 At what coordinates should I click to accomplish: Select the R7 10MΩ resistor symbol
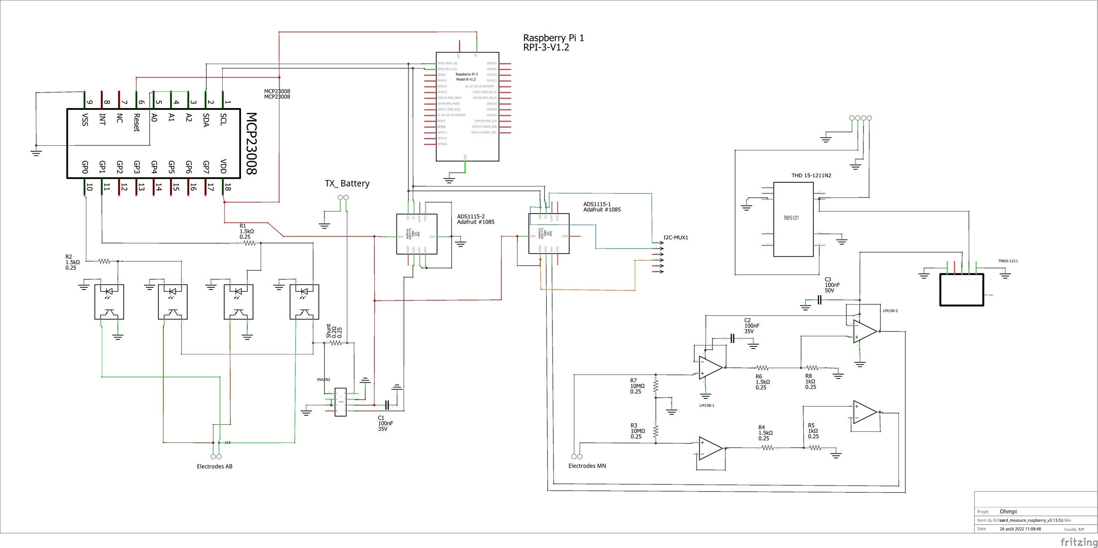pyautogui.click(x=655, y=386)
